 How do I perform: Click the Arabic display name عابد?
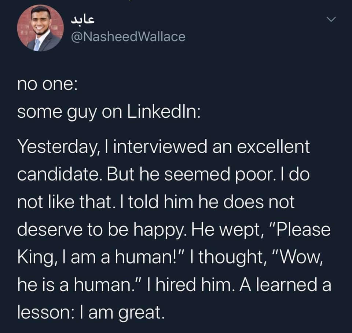pos(83,19)
